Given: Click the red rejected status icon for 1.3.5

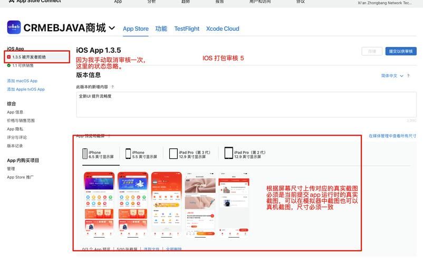Looking at the screenshot, I should point(9,57).
